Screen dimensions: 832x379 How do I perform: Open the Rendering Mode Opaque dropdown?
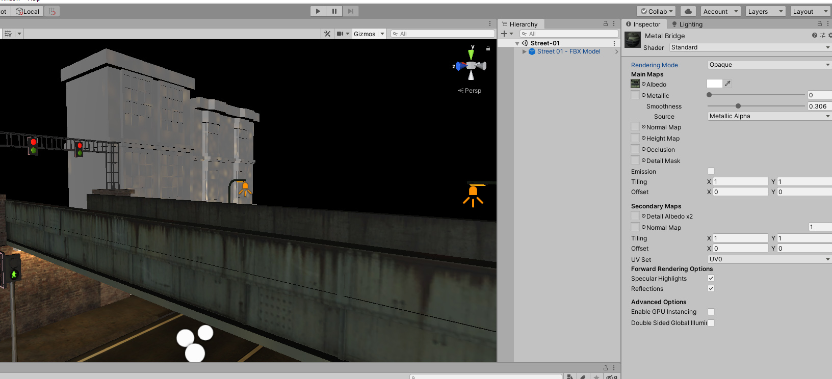point(770,65)
